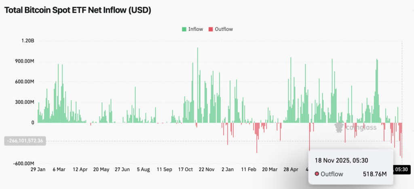Click the 5 Aug x-axis date label
Image resolution: width=414 pixels, height=189 pixels.
click(x=143, y=170)
